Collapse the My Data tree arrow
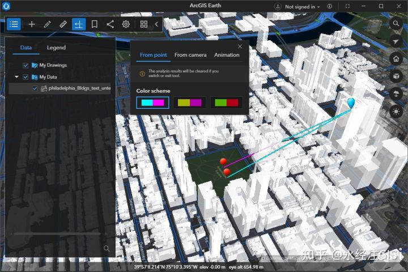 click(16, 77)
